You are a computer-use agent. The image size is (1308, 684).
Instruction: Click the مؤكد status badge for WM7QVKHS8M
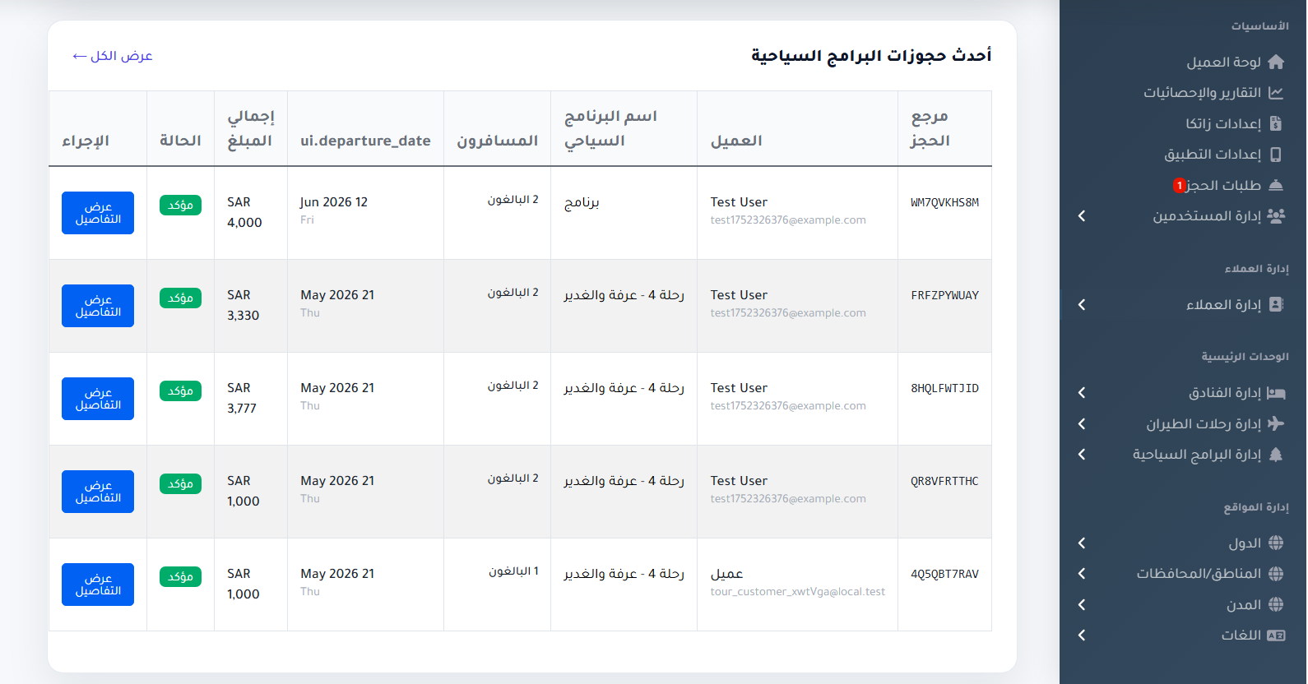click(x=180, y=205)
